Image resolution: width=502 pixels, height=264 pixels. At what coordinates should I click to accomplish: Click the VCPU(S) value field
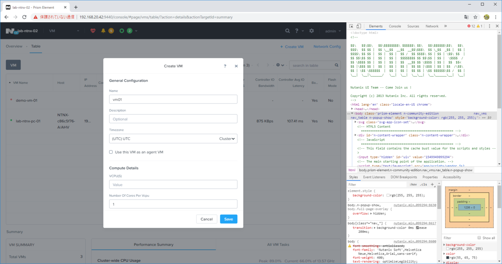[173, 184]
